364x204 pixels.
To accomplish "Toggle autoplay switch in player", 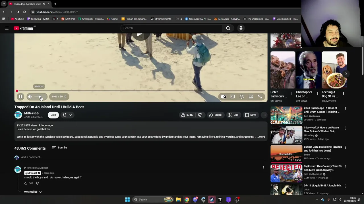I will coord(224,97).
